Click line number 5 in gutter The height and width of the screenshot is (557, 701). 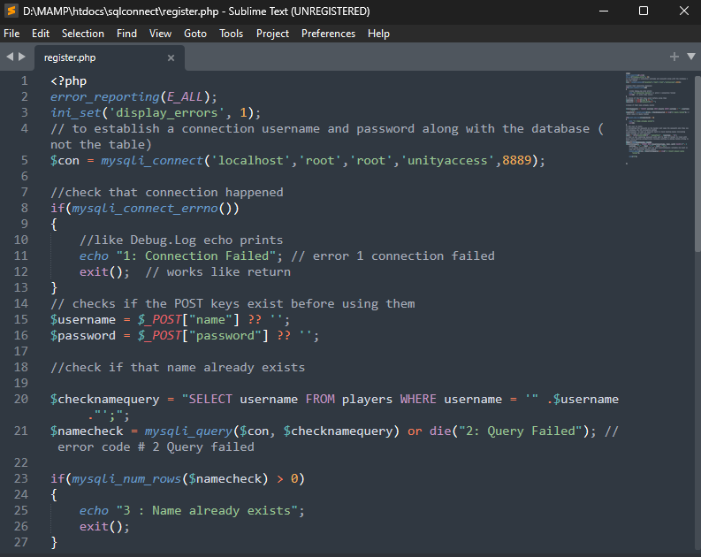click(x=25, y=161)
